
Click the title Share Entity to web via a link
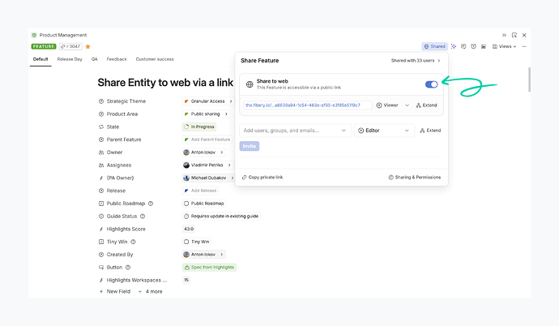[x=165, y=83]
